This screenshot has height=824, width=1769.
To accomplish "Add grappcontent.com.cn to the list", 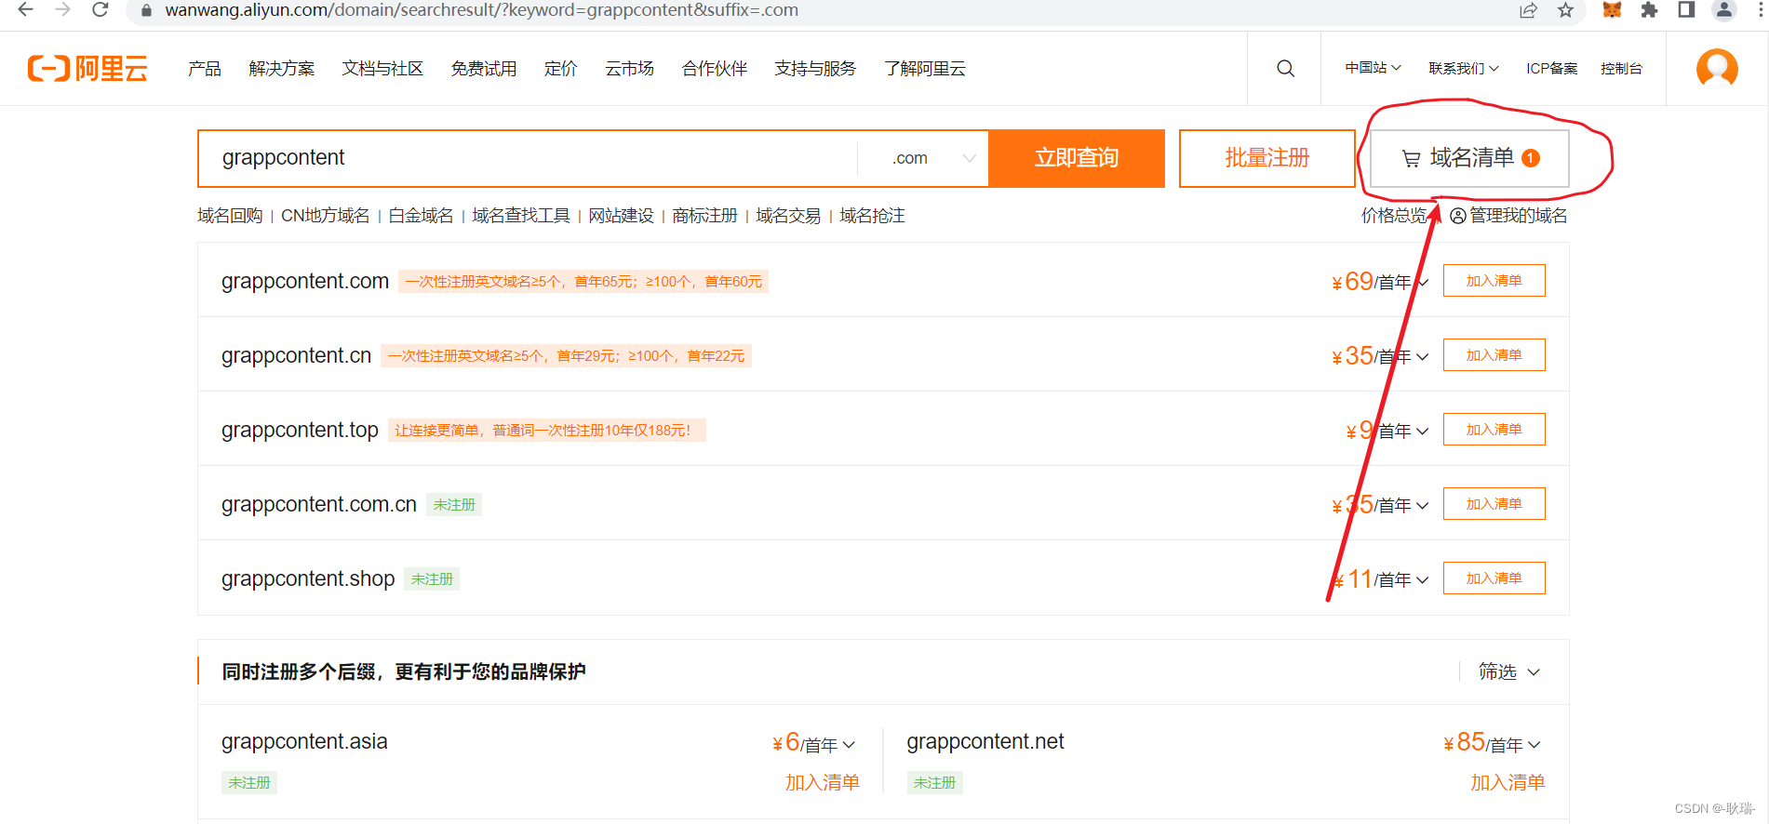I will click(1494, 504).
